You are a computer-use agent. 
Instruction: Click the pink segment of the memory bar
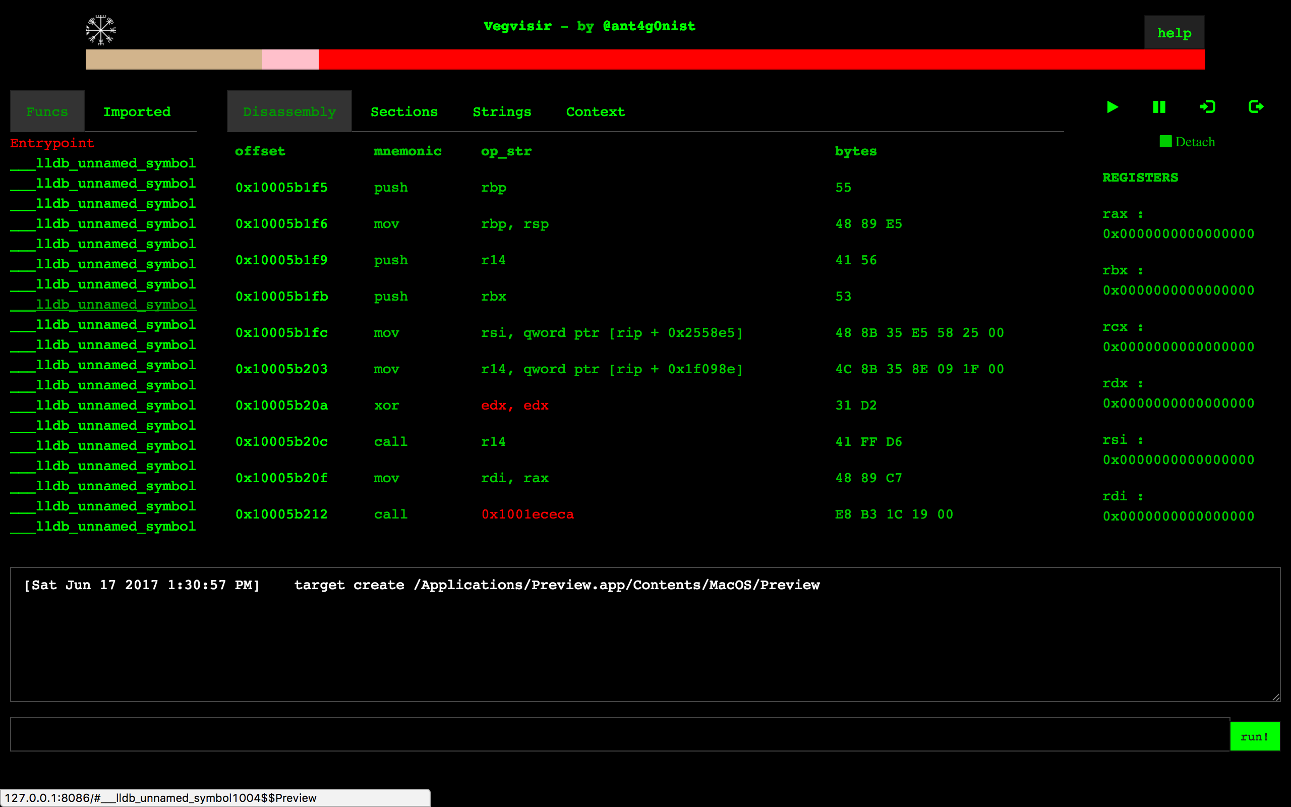[290, 59]
